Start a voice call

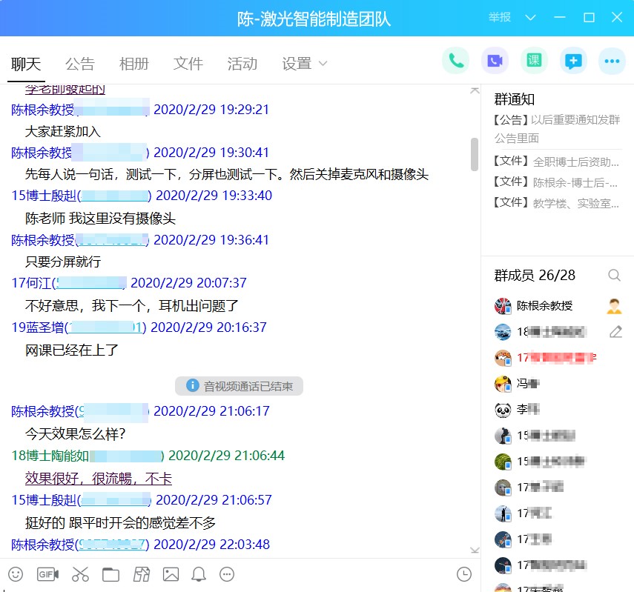pos(456,61)
